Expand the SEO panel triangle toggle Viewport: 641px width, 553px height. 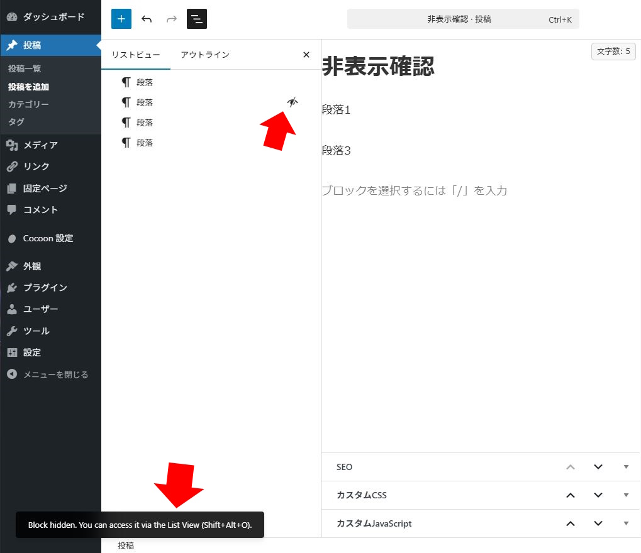(626, 467)
